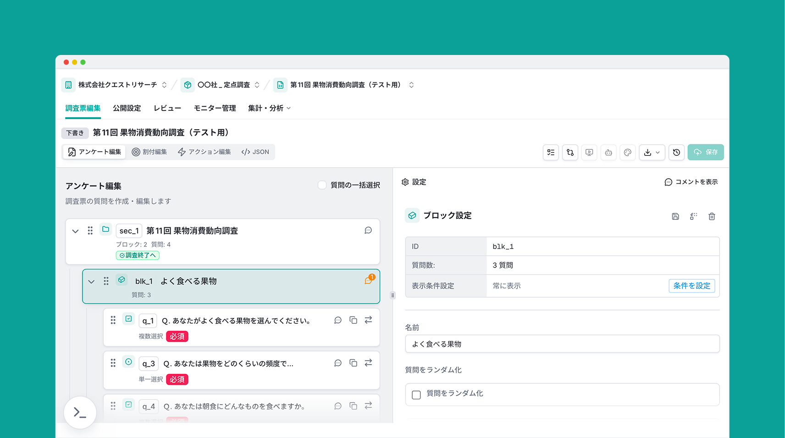This screenshot has width=785, height=438.
Task: Click the swap arrows icon on q_3
Action: (x=368, y=363)
